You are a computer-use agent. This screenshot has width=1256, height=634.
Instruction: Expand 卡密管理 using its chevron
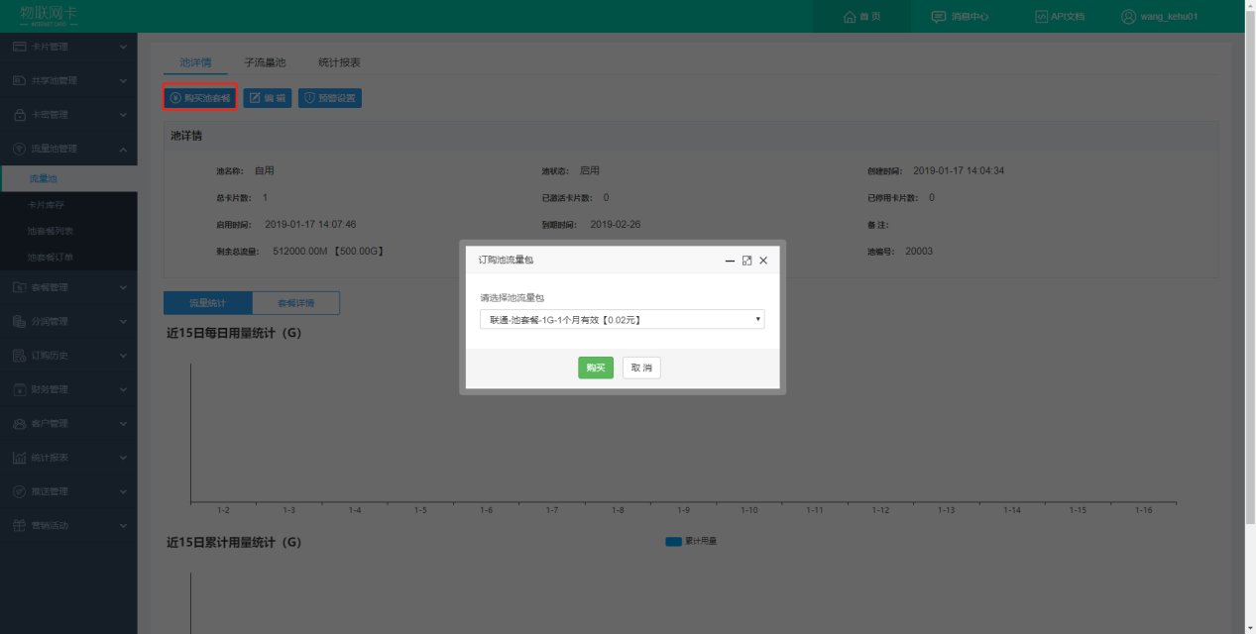coord(123,115)
